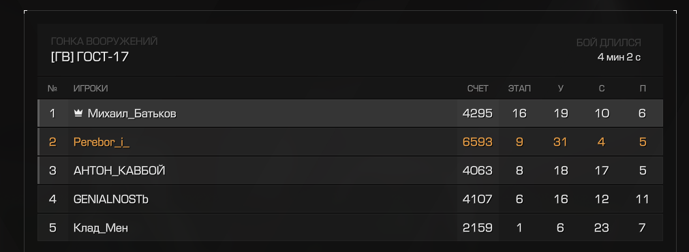The height and width of the screenshot is (252, 689).
Task: Select highlighted player Perebor_i_
Action: click(350, 142)
